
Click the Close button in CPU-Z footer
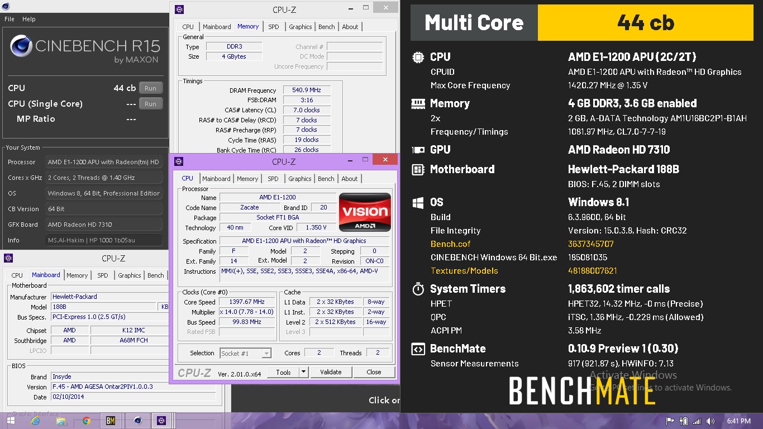(374, 372)
